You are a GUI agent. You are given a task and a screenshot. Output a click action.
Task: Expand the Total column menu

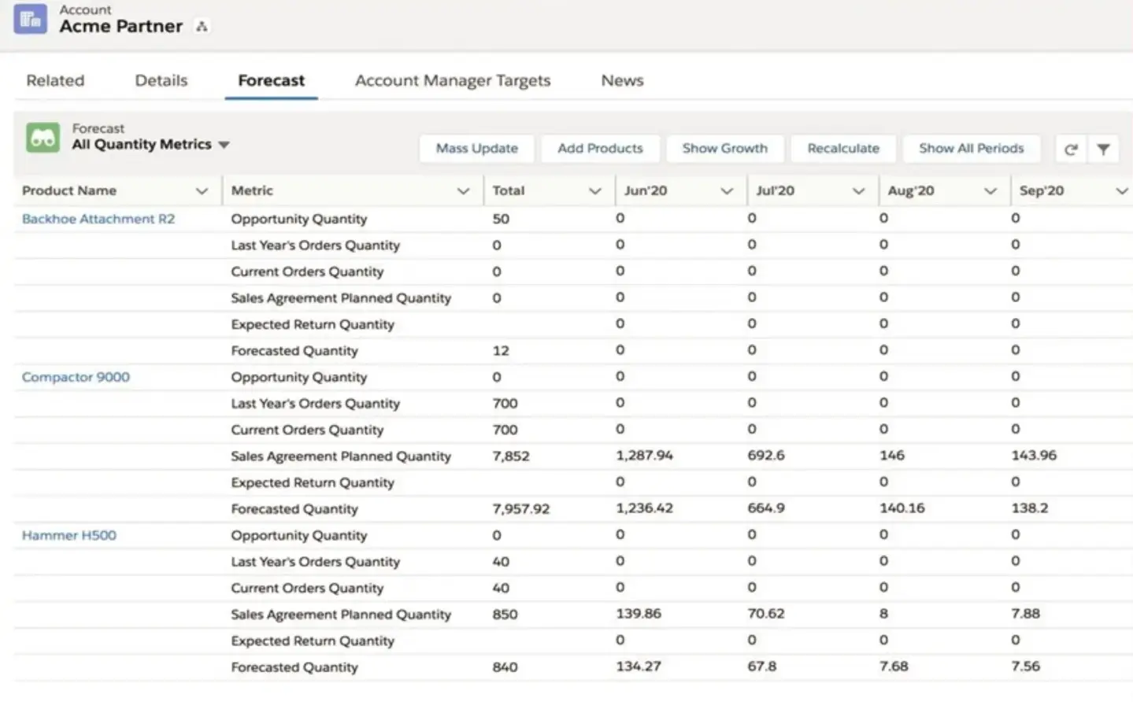594,190
